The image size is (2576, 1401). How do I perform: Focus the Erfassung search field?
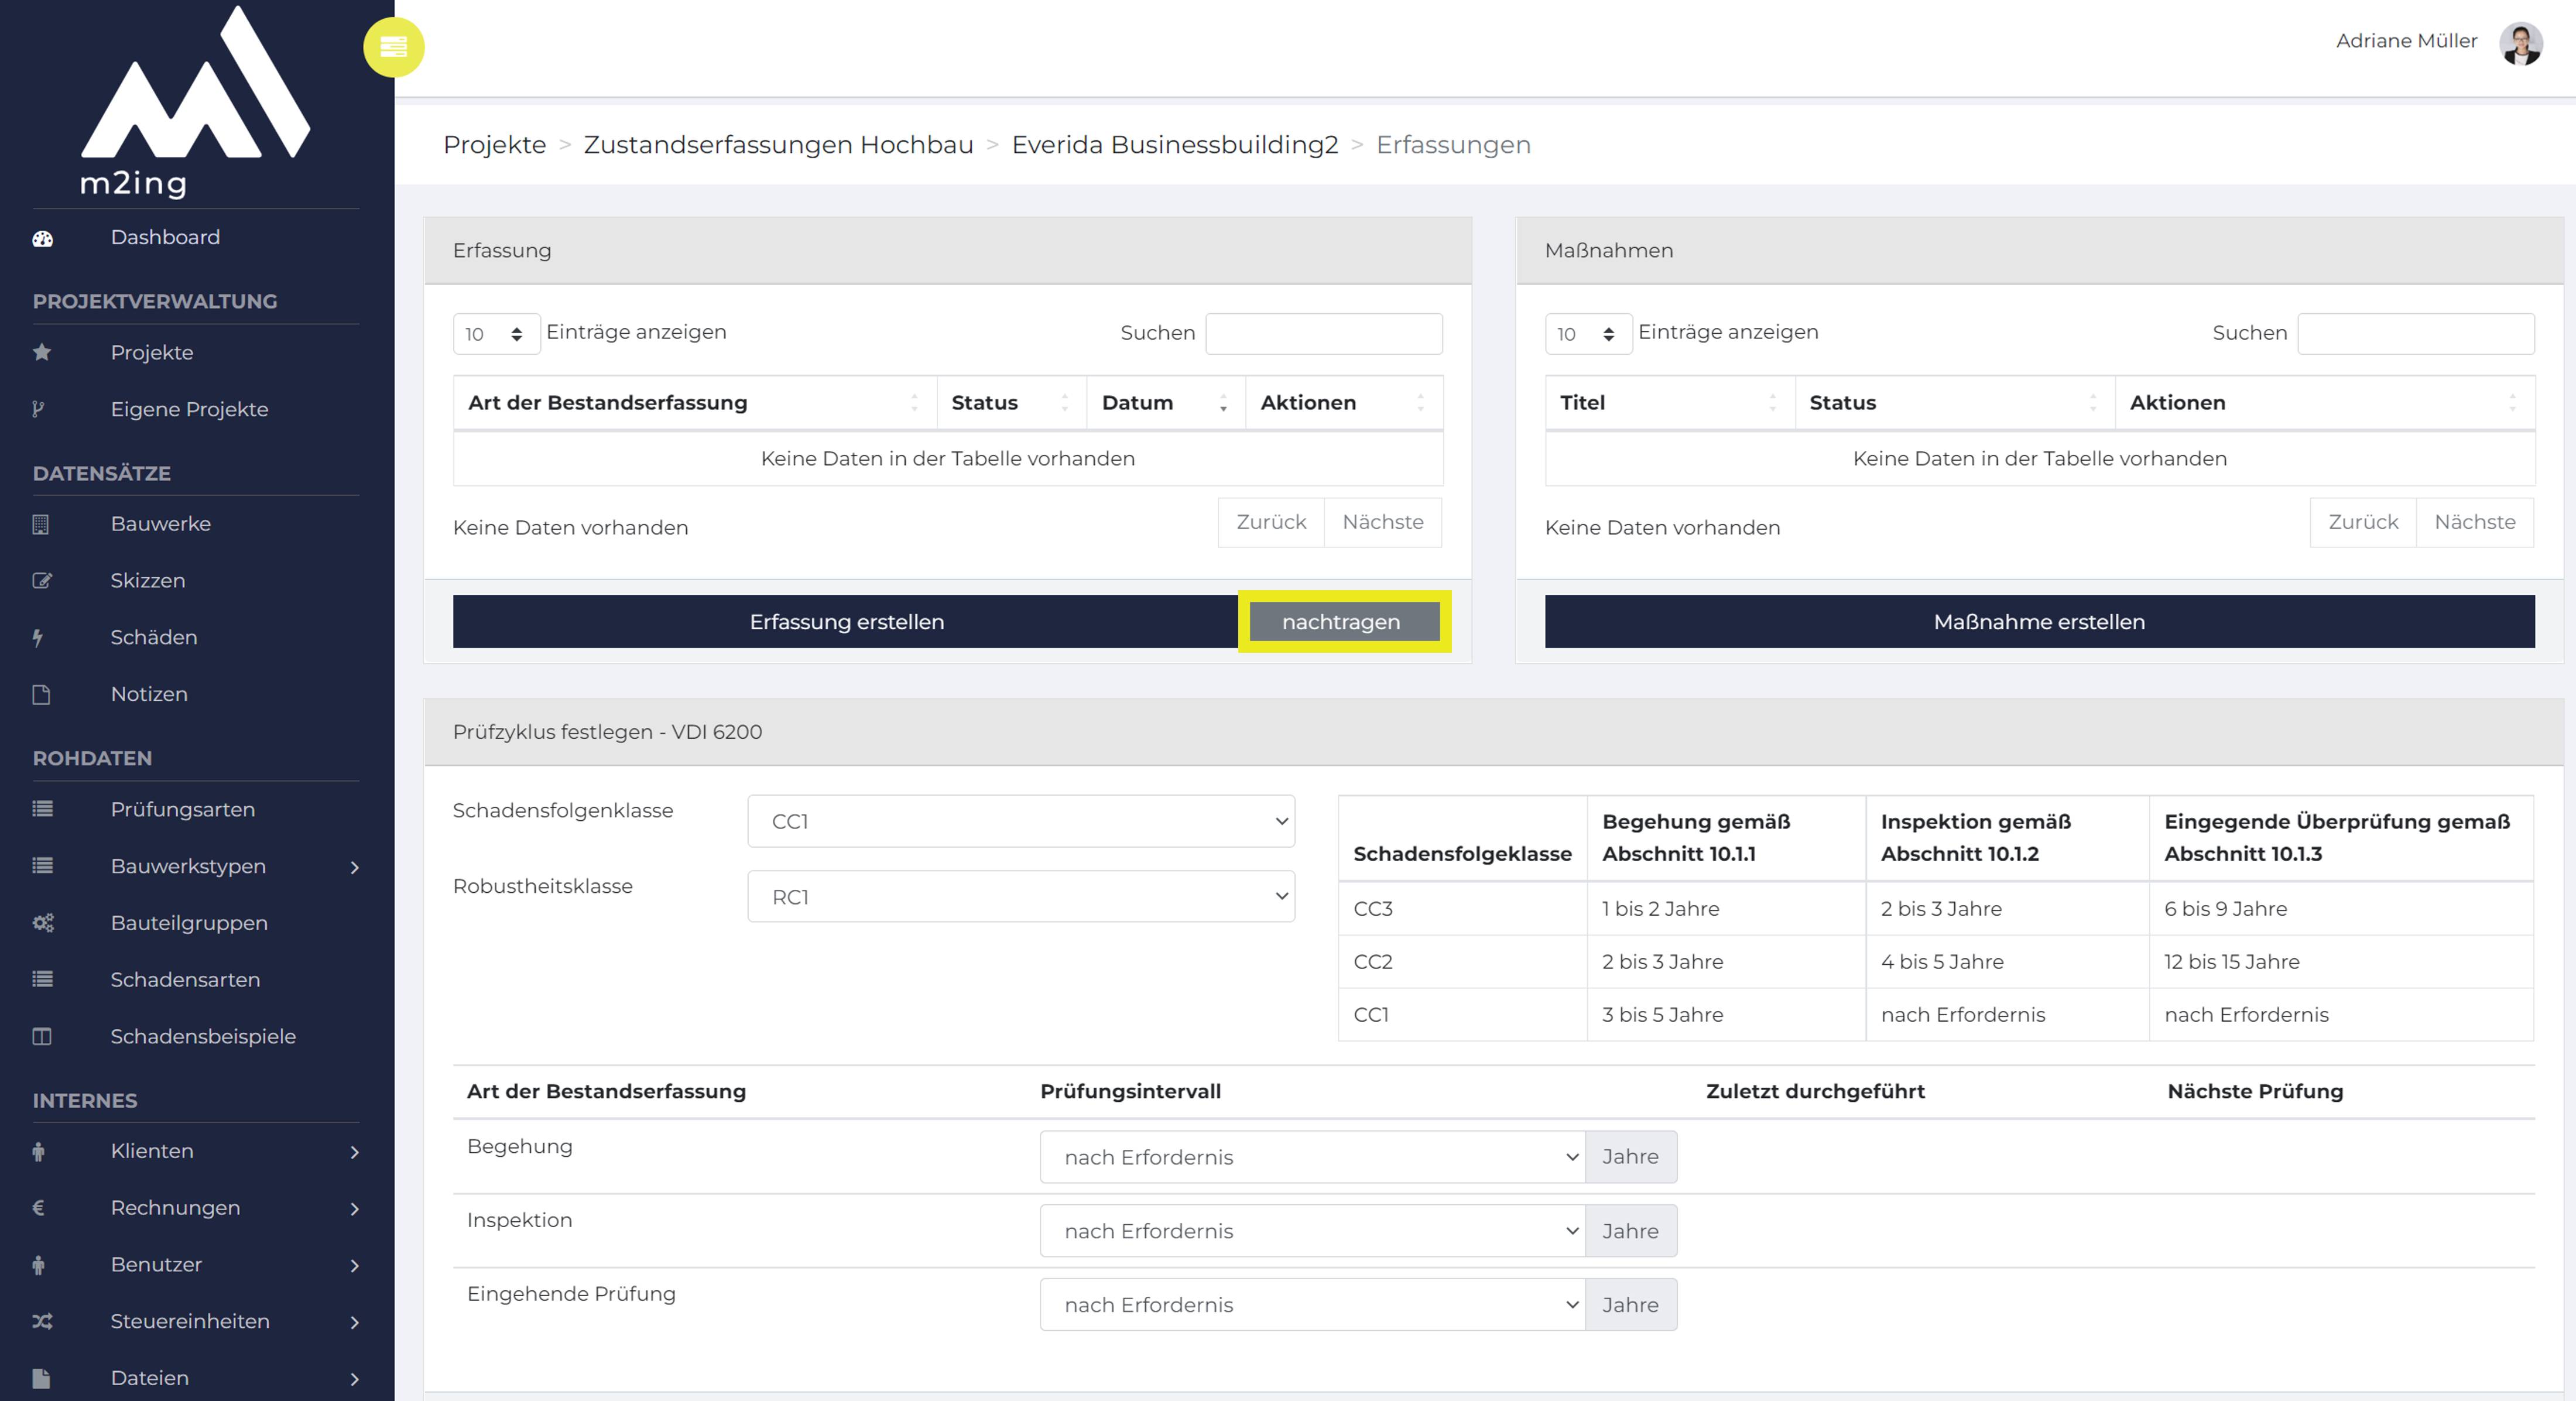1323,334
